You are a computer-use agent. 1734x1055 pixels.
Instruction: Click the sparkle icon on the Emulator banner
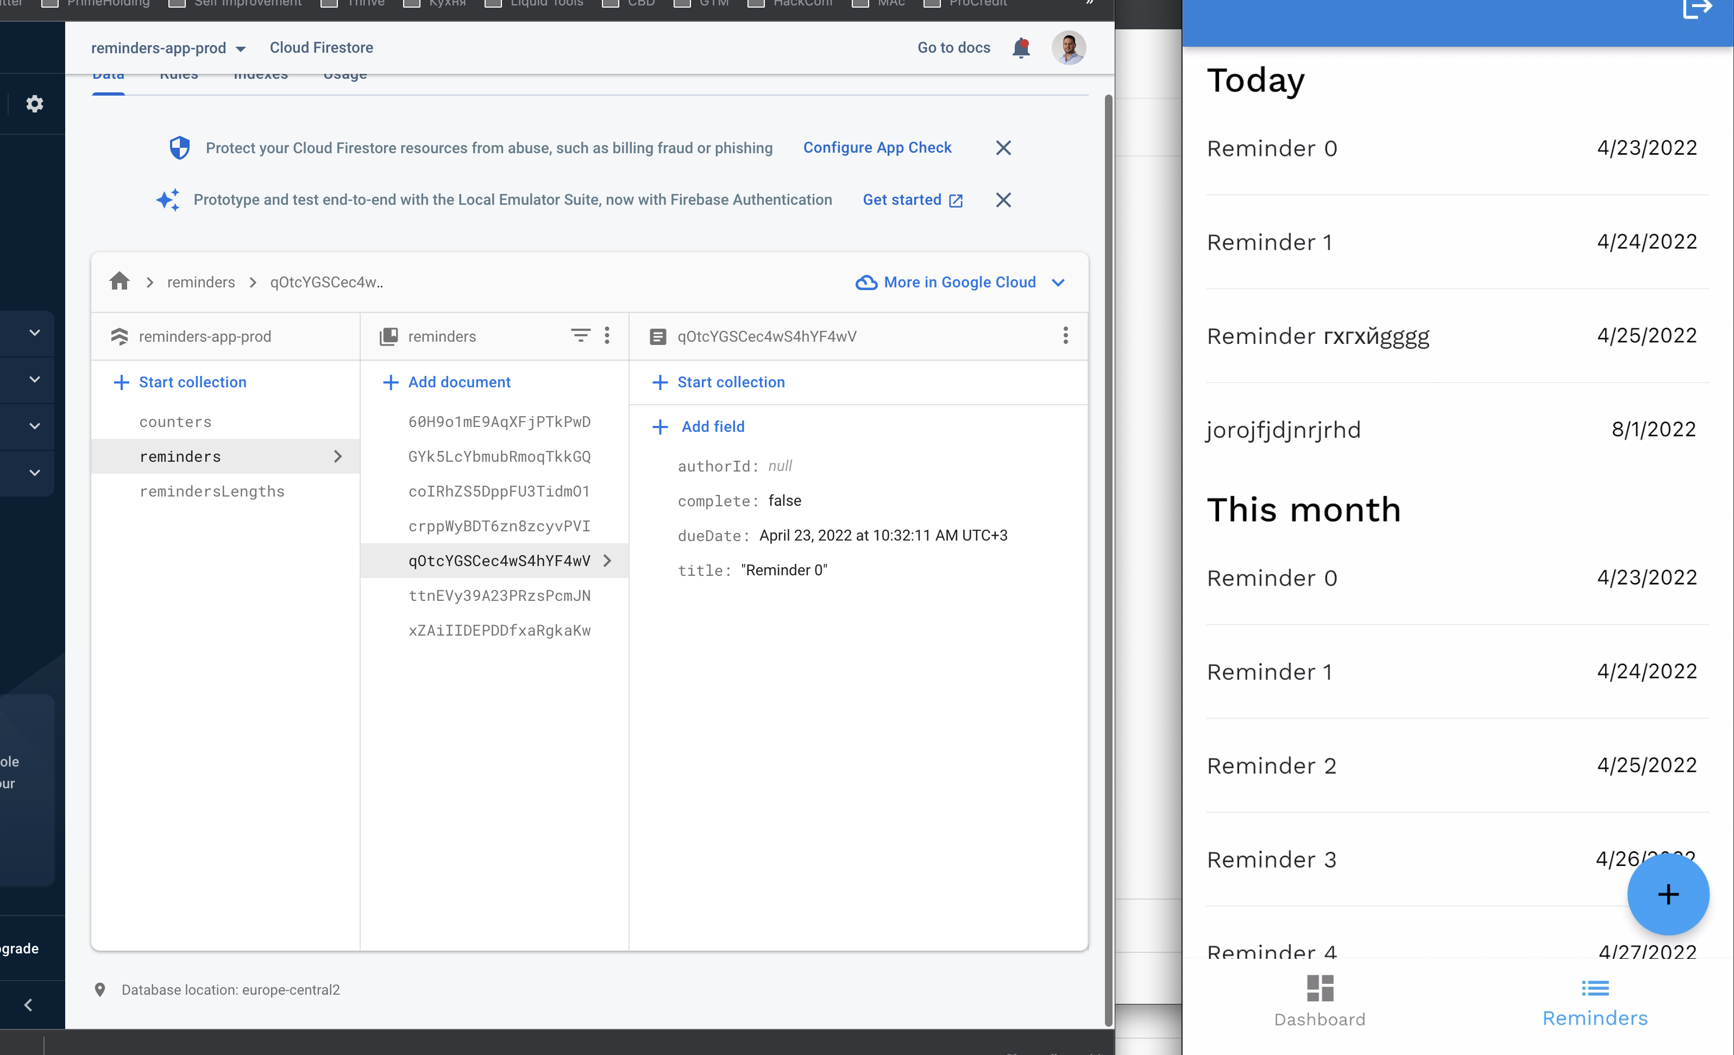tap(168, 200)
